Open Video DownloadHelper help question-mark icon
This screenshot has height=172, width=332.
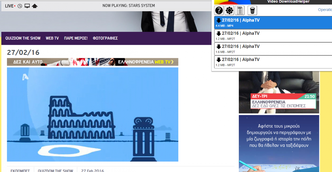[219, 10]
